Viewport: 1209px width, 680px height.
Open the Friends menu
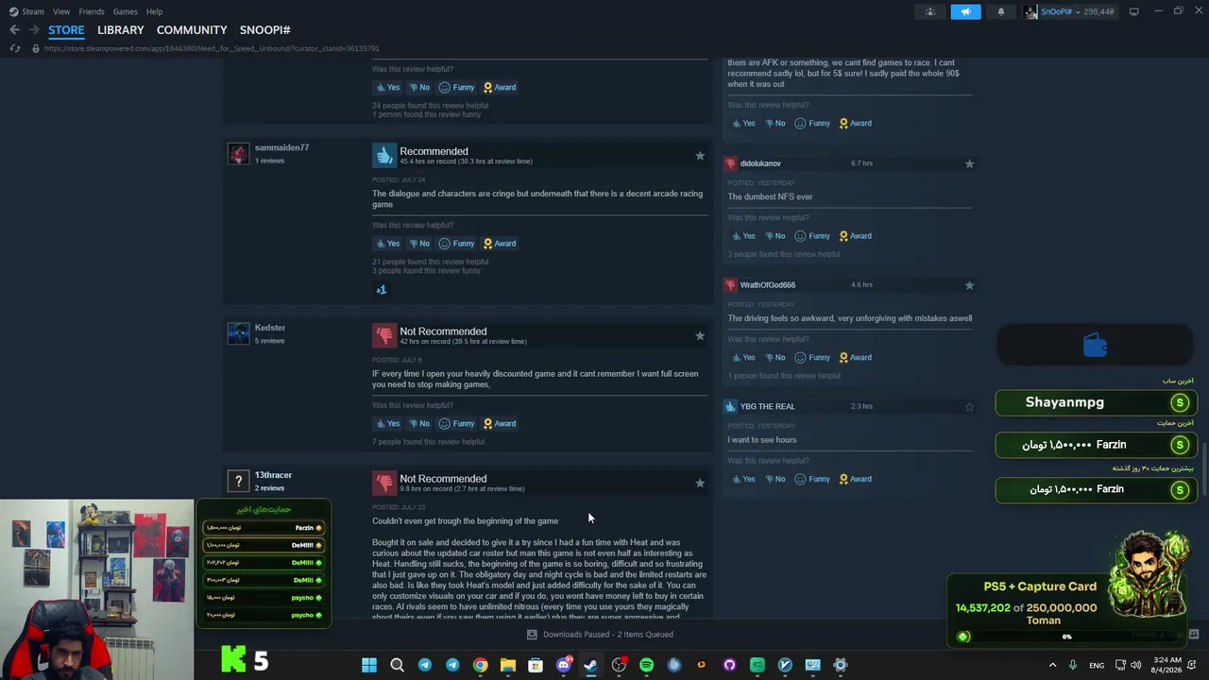pos(92,11)
